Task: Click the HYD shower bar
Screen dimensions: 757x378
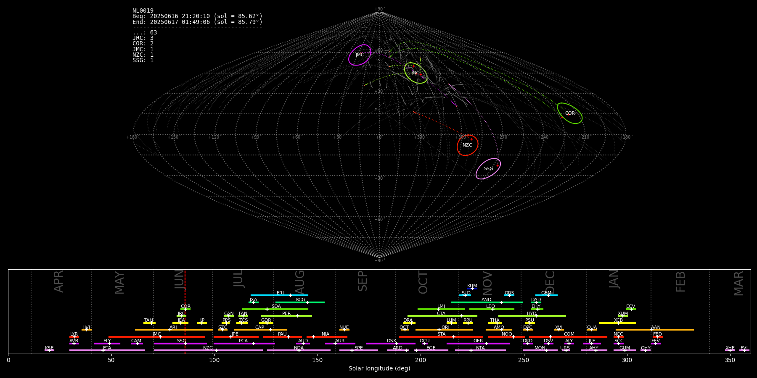Action: tap(532, 316)
